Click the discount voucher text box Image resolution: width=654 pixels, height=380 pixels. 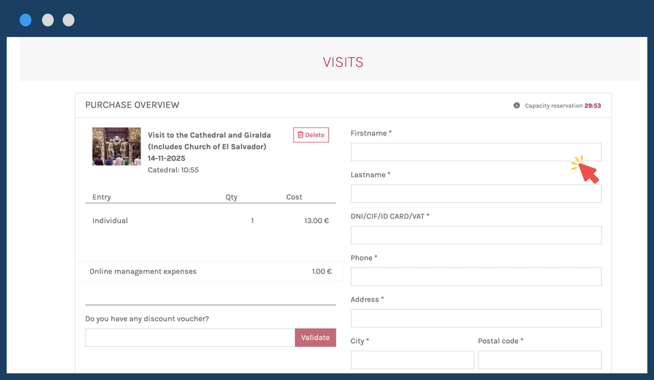coord(190,338)
